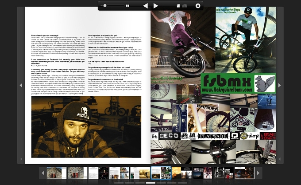
Task: Click the www.flatsquirrelbmx.com link in the ad
Action: coord(227,90)
